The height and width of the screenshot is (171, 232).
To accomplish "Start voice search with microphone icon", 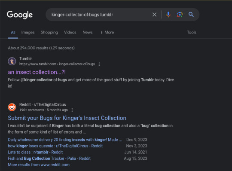I will tap(168, 15).
